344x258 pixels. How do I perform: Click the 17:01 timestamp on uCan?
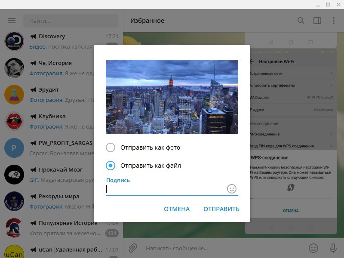112,250
